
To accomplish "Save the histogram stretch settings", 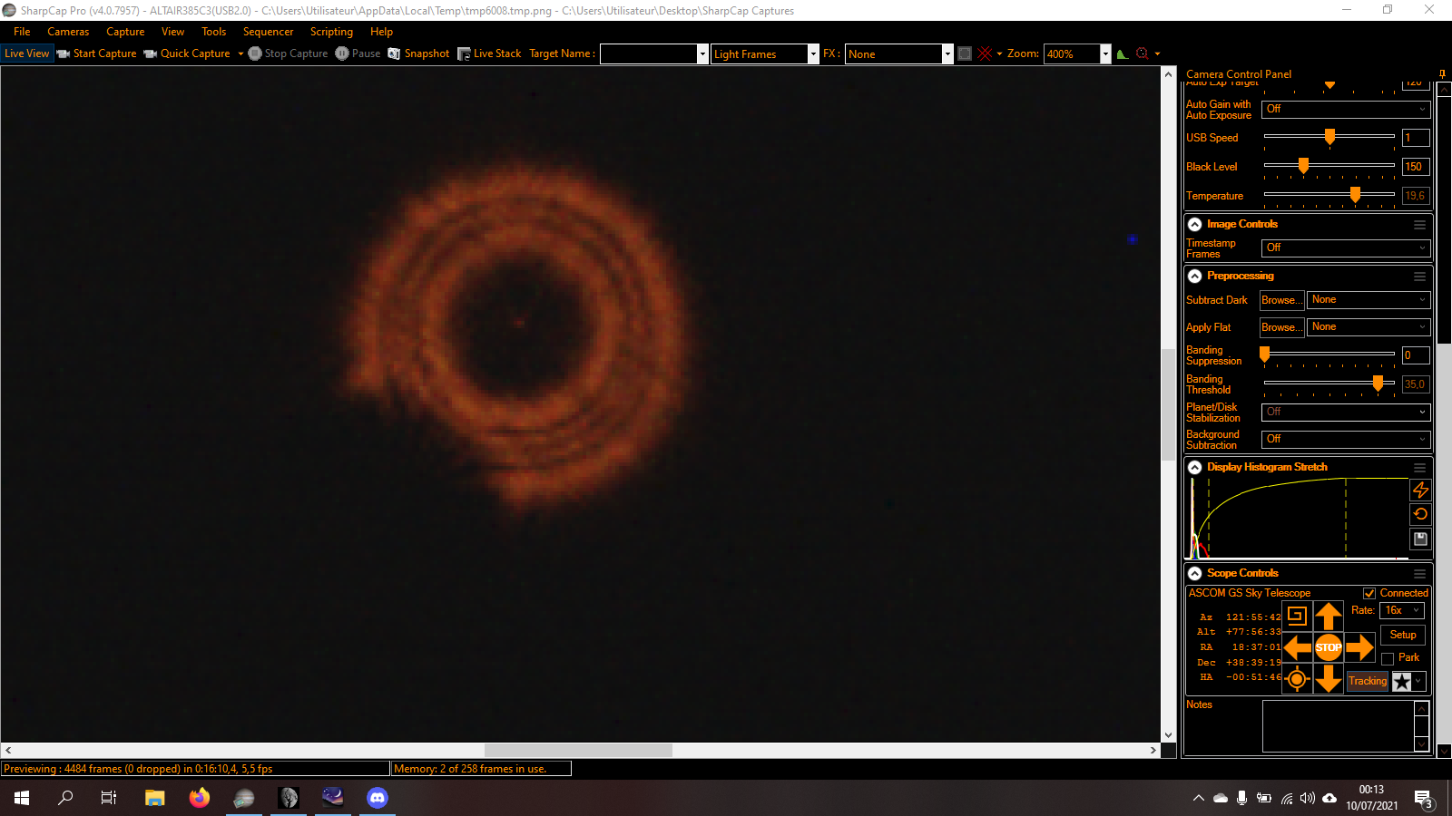I will 1420,539.
